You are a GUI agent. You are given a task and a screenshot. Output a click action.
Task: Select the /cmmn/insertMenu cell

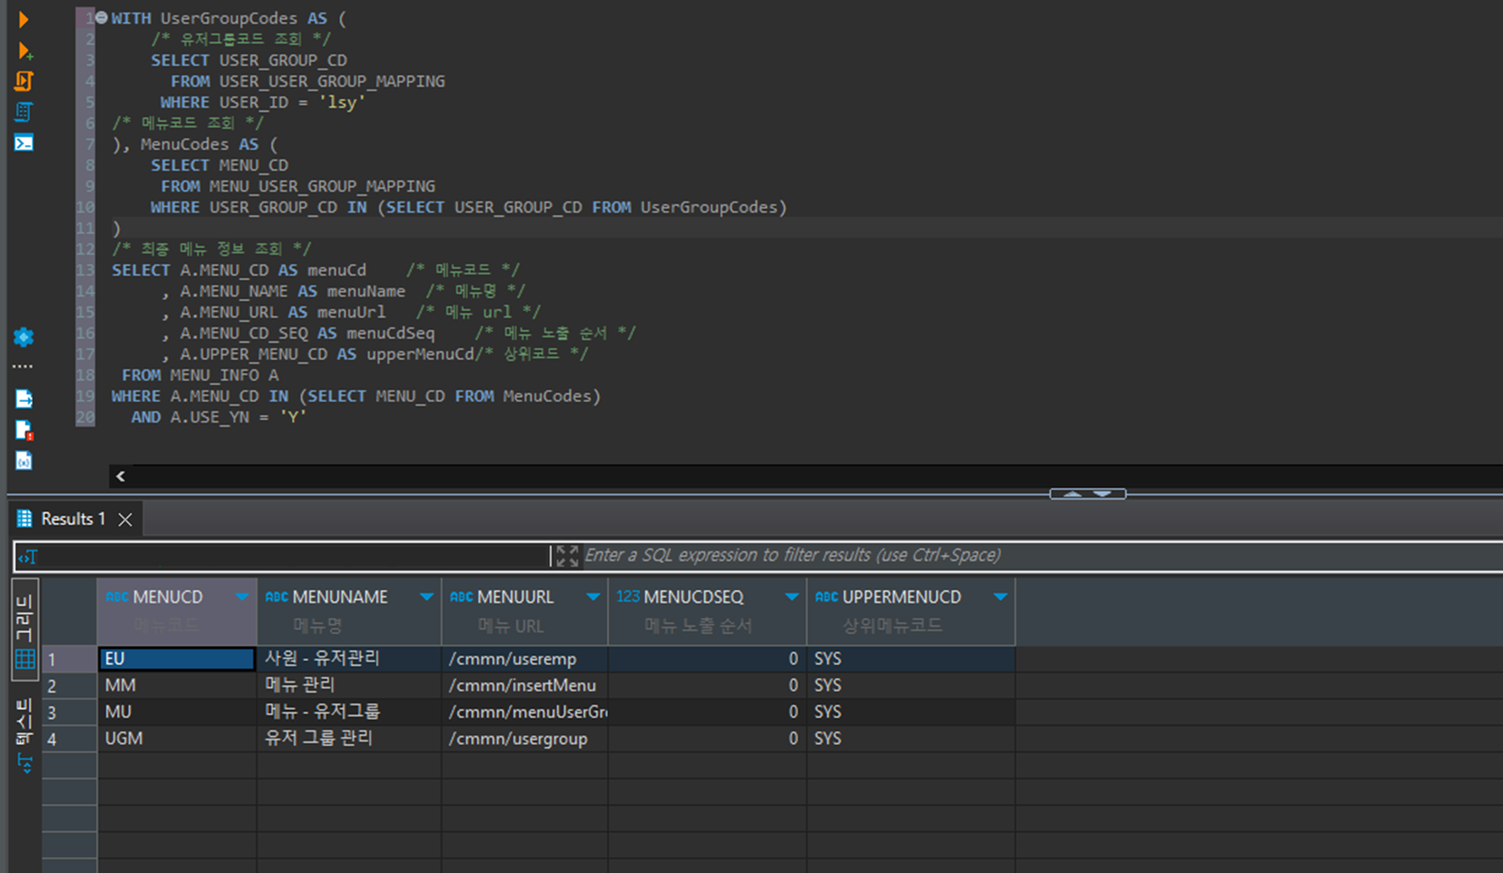[x=525, y=686]
